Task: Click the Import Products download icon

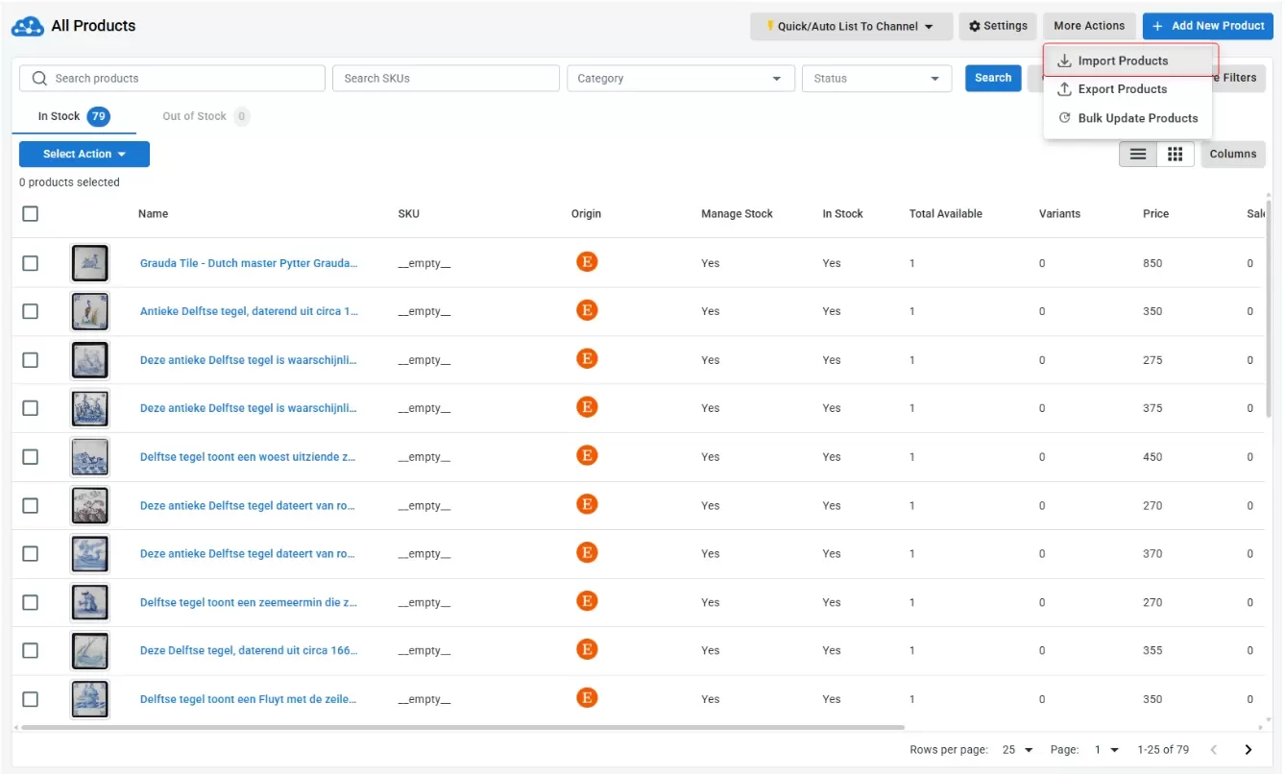Action: point(1064,60)
